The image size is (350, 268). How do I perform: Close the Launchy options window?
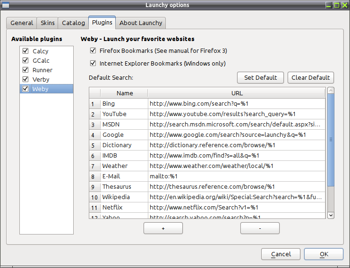tap(345, 5)
